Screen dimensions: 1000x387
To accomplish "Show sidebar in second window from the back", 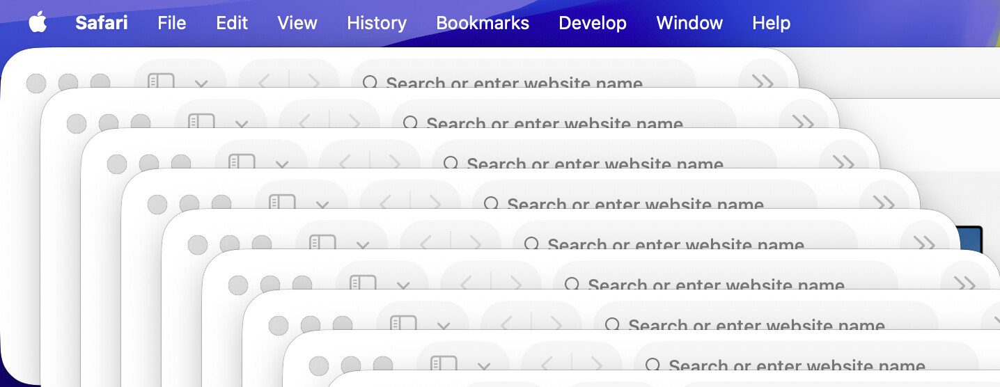I will pyautogui.click(x=201, y=121).
